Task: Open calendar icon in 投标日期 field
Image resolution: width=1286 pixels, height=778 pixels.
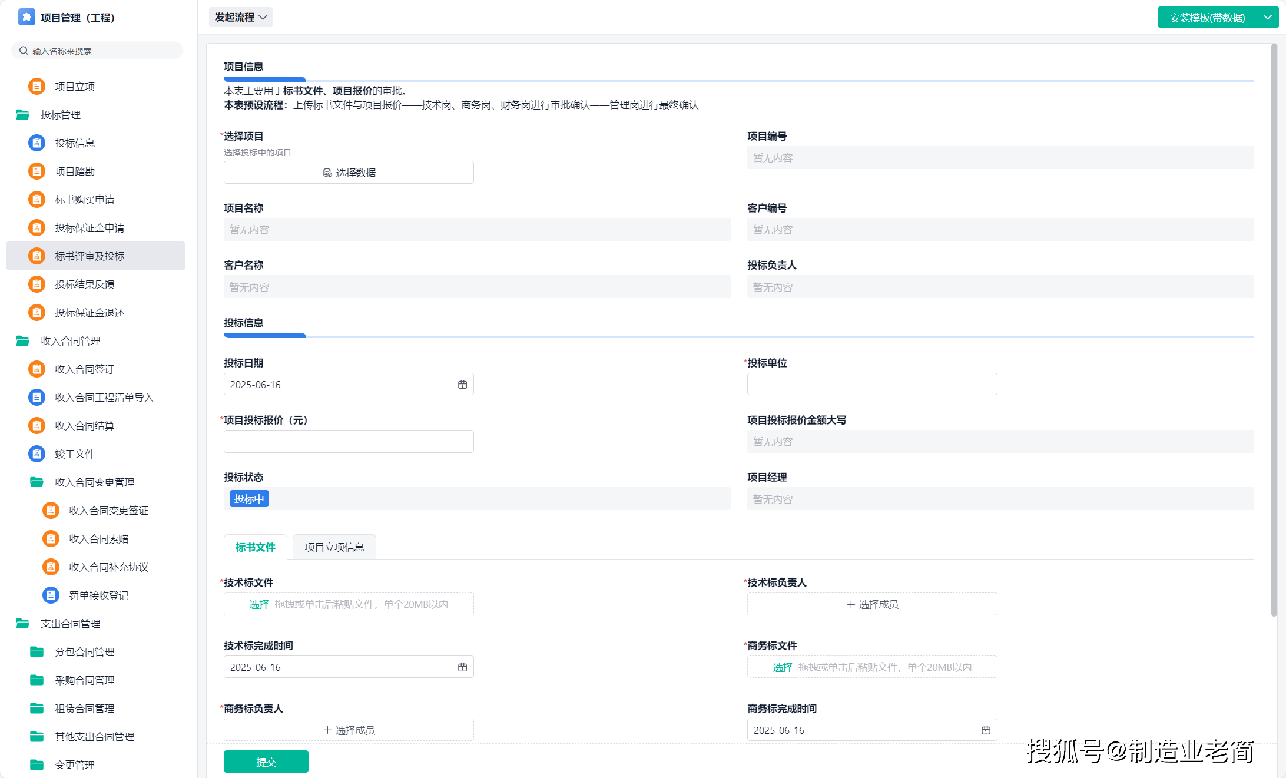Action: pos(462,385)
